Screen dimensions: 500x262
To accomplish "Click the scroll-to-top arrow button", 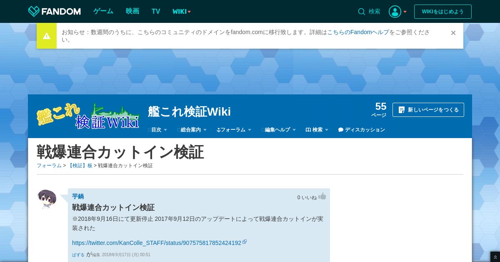I will 495,257.
